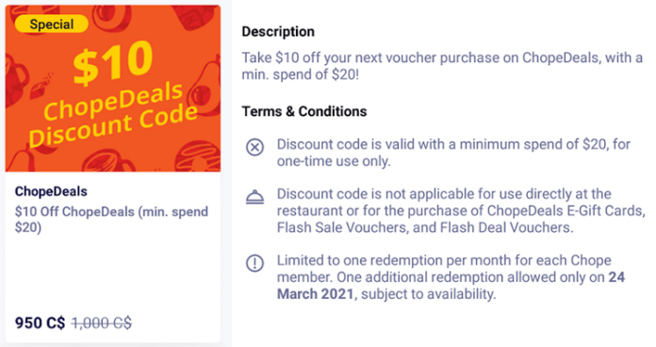Click the Terms & Conditions heading

[x=304, y=111]
